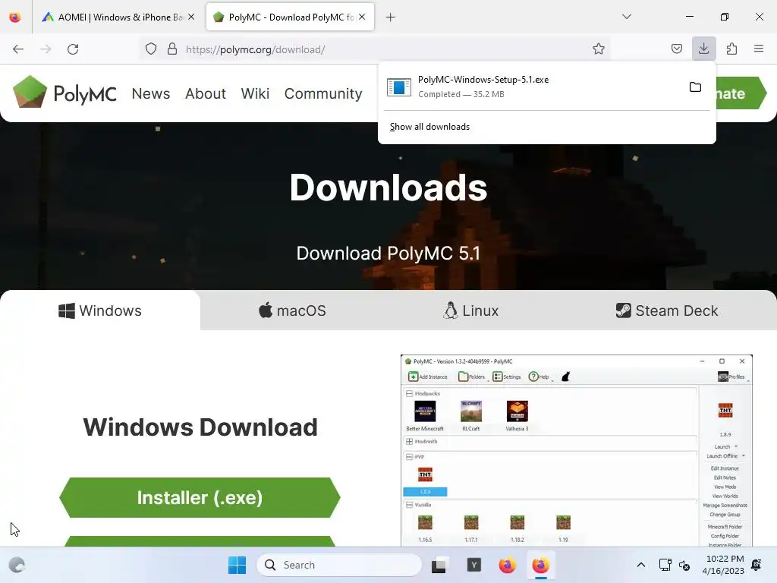This screenshot has height=583, width=777.
Task: Open the muted volume tray icon
Action: point(684,565)
